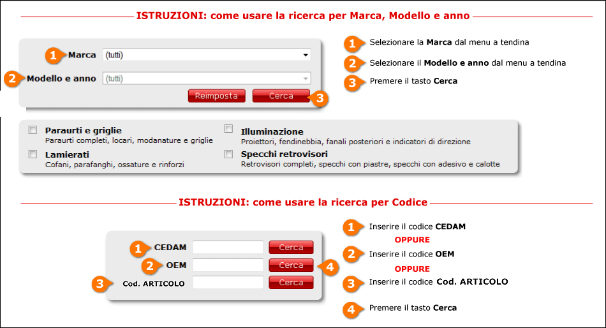Click orange badge 4 right of code Cerca buttons

330,267
